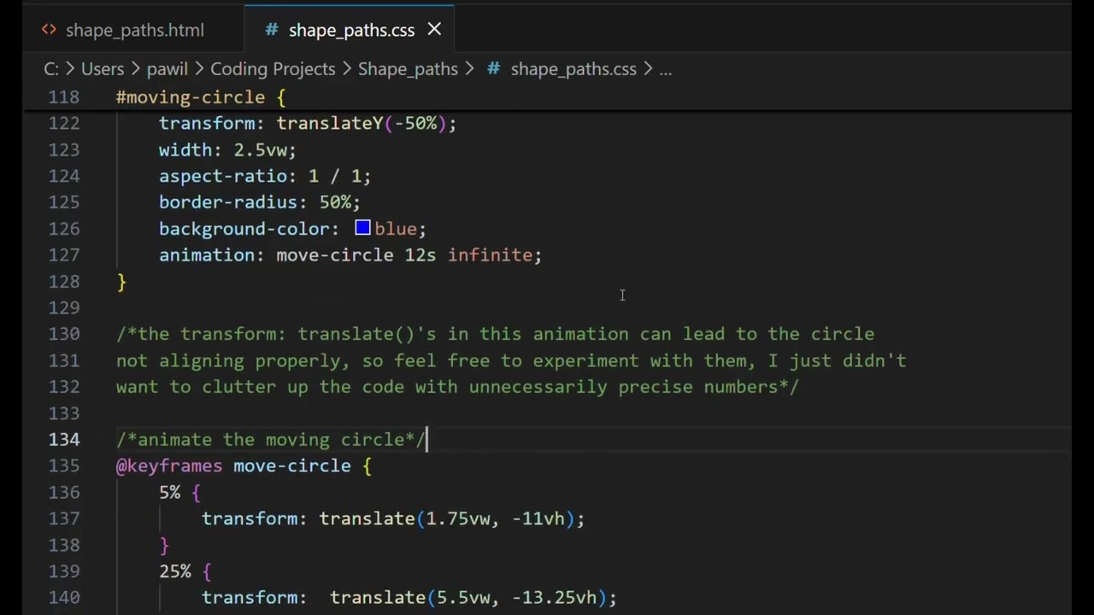The height and width of the screenshot is (615, 1094).
Task: Click the 'border-radius: 50%' declaration
Action: tap(260, 202)
